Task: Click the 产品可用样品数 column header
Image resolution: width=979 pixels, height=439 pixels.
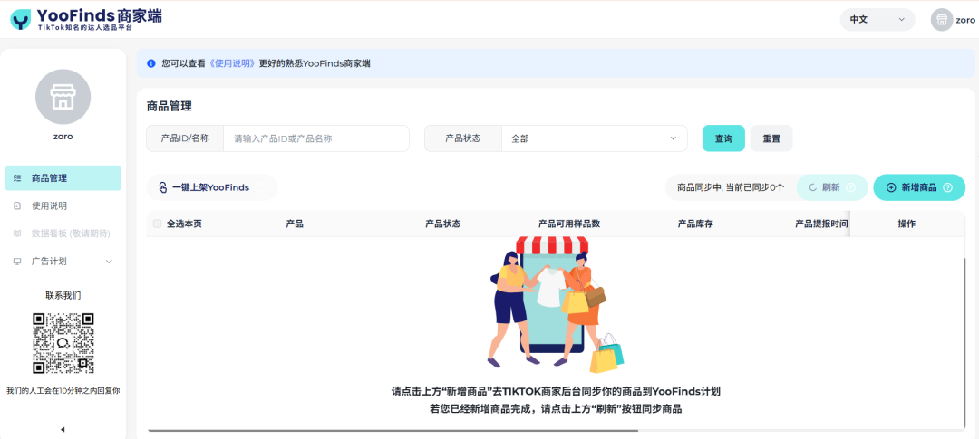Action: (568, 224)
